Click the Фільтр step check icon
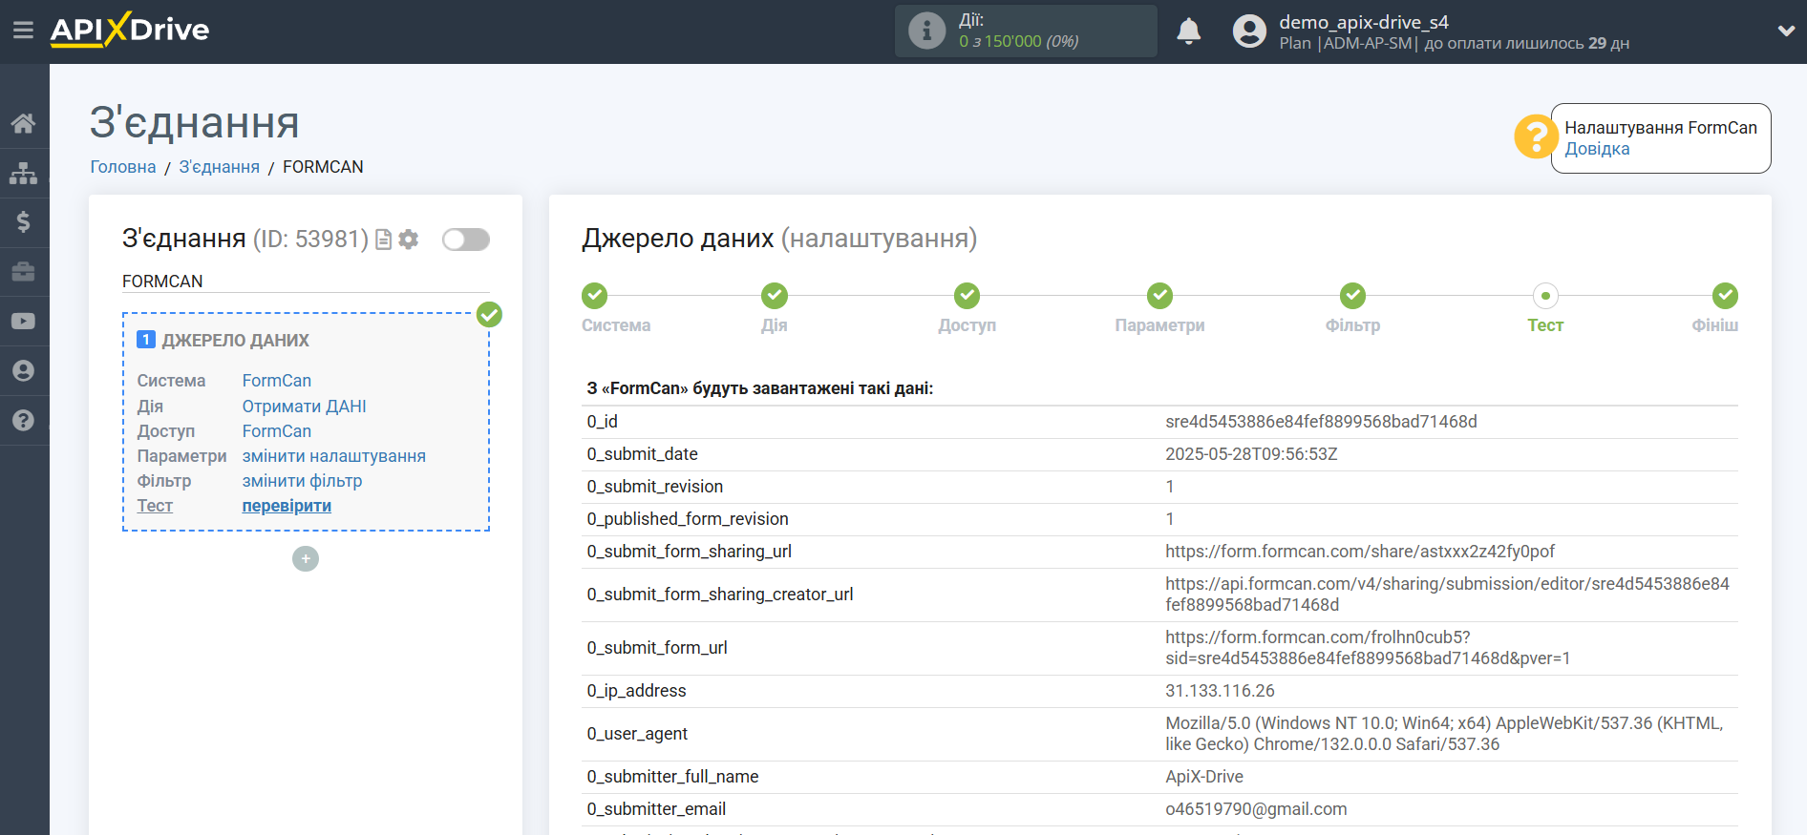 pos(1353,296)
